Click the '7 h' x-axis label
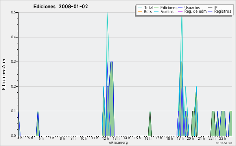The height and width of the screenshot is (146, 236). click(52, 138)
